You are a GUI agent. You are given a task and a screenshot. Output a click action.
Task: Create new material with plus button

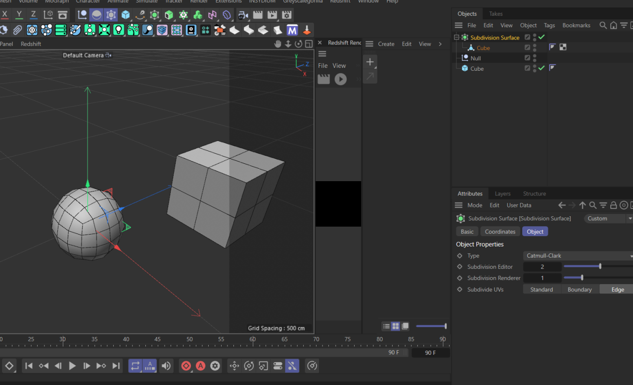click(x=370, y=62)
